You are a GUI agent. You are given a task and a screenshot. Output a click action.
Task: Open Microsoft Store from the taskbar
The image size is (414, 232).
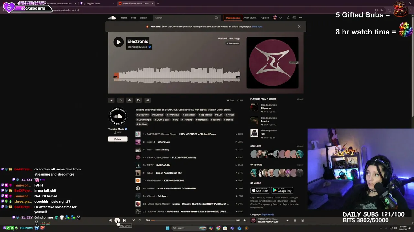pyautogui.click(x=225, y=228)
